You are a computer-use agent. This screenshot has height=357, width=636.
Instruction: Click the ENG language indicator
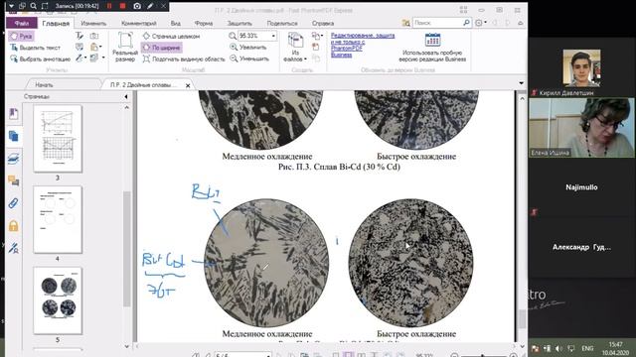click(587, 348)
